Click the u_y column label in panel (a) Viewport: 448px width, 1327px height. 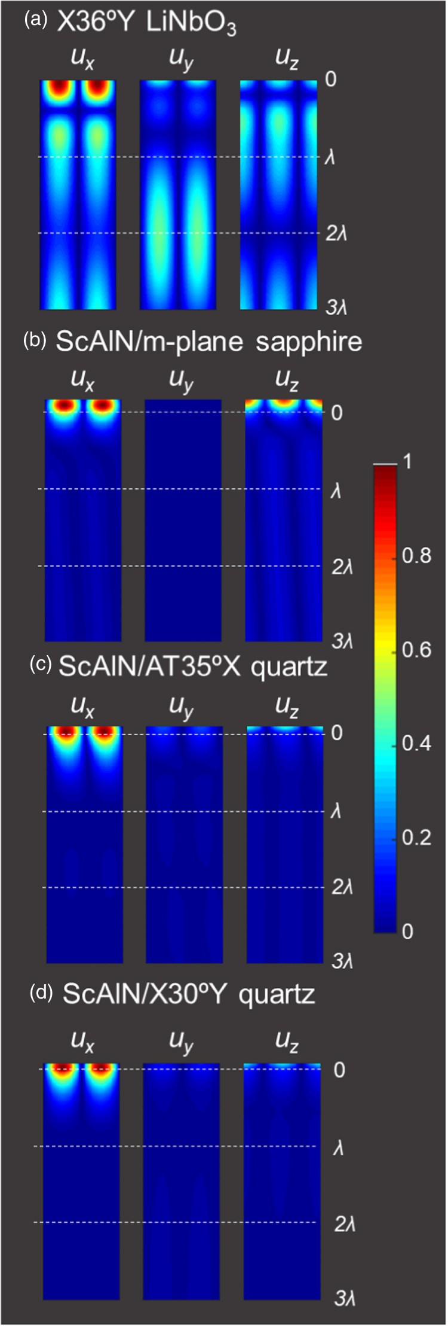coord(182,60)
